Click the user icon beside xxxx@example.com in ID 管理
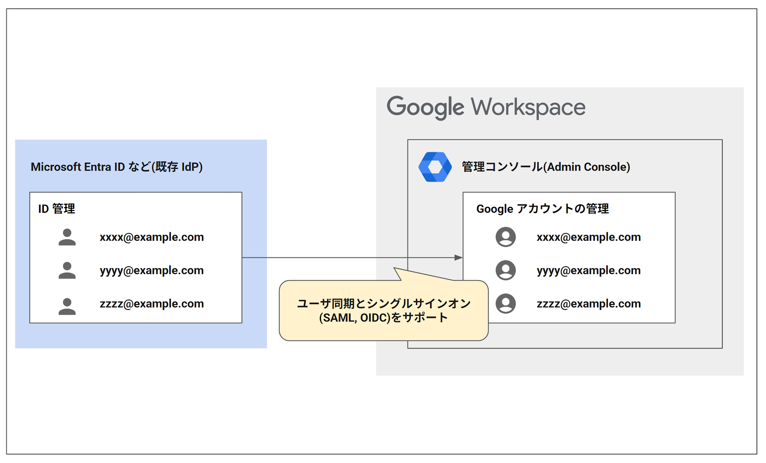 tap(67, 237)
